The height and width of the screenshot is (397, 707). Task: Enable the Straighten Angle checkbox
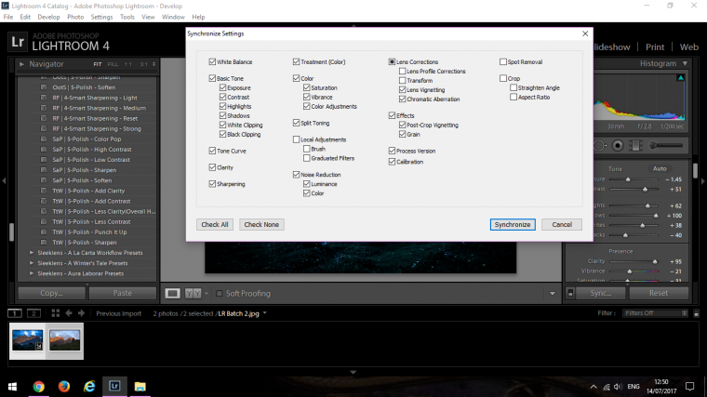click(x=514, y=87)
